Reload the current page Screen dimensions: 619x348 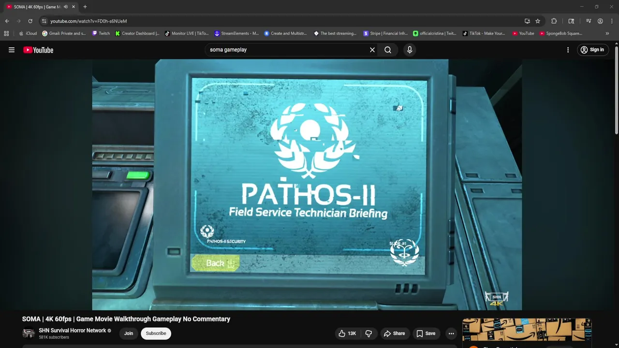30,21
